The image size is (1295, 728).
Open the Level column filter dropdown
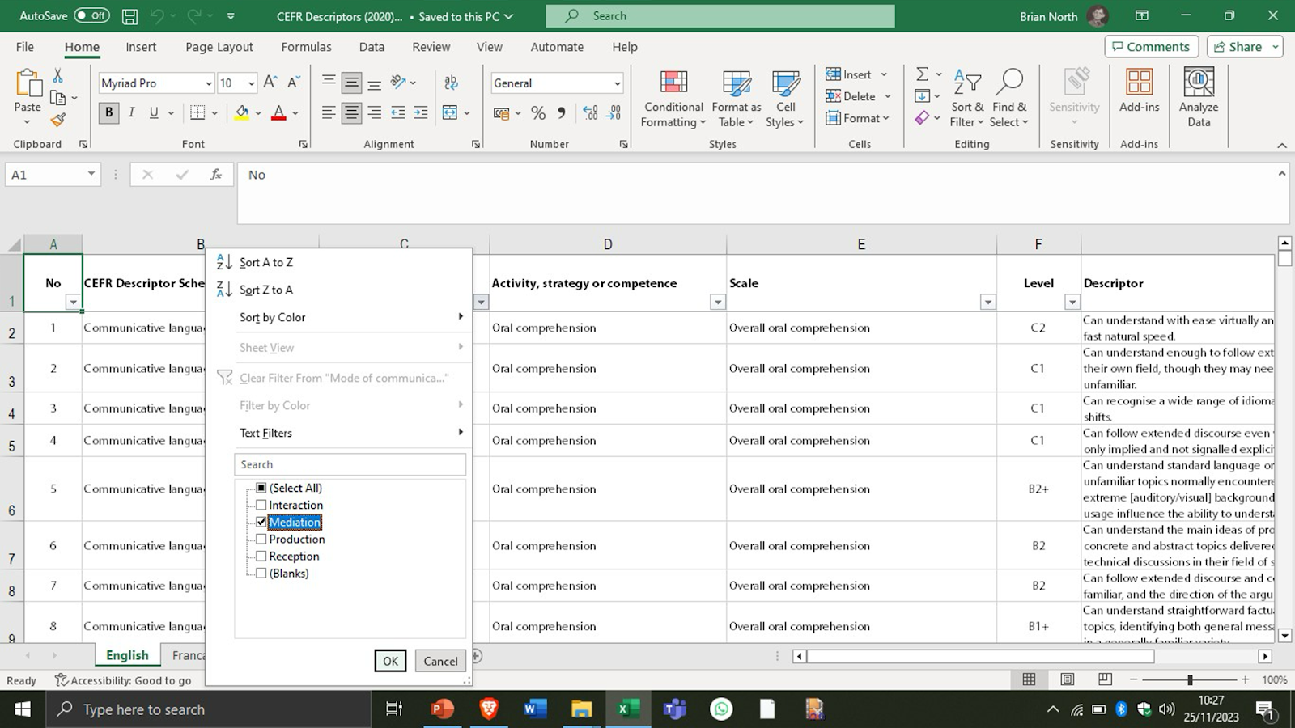click(1072, 302)
